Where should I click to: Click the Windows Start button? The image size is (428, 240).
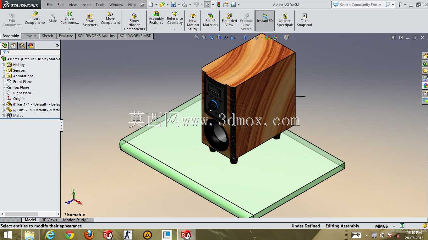(x=8, y=235)
